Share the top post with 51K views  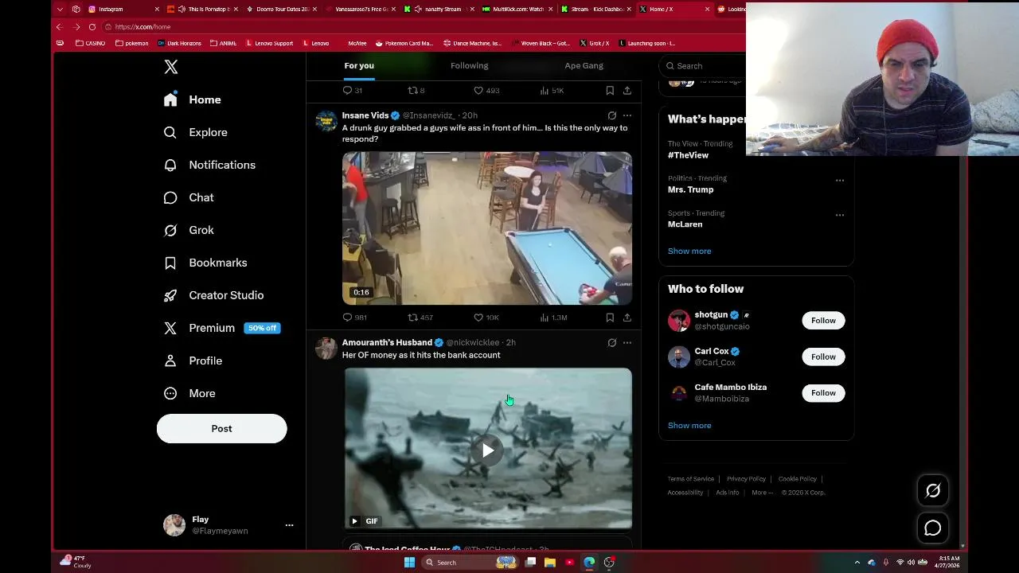[627, 91]
